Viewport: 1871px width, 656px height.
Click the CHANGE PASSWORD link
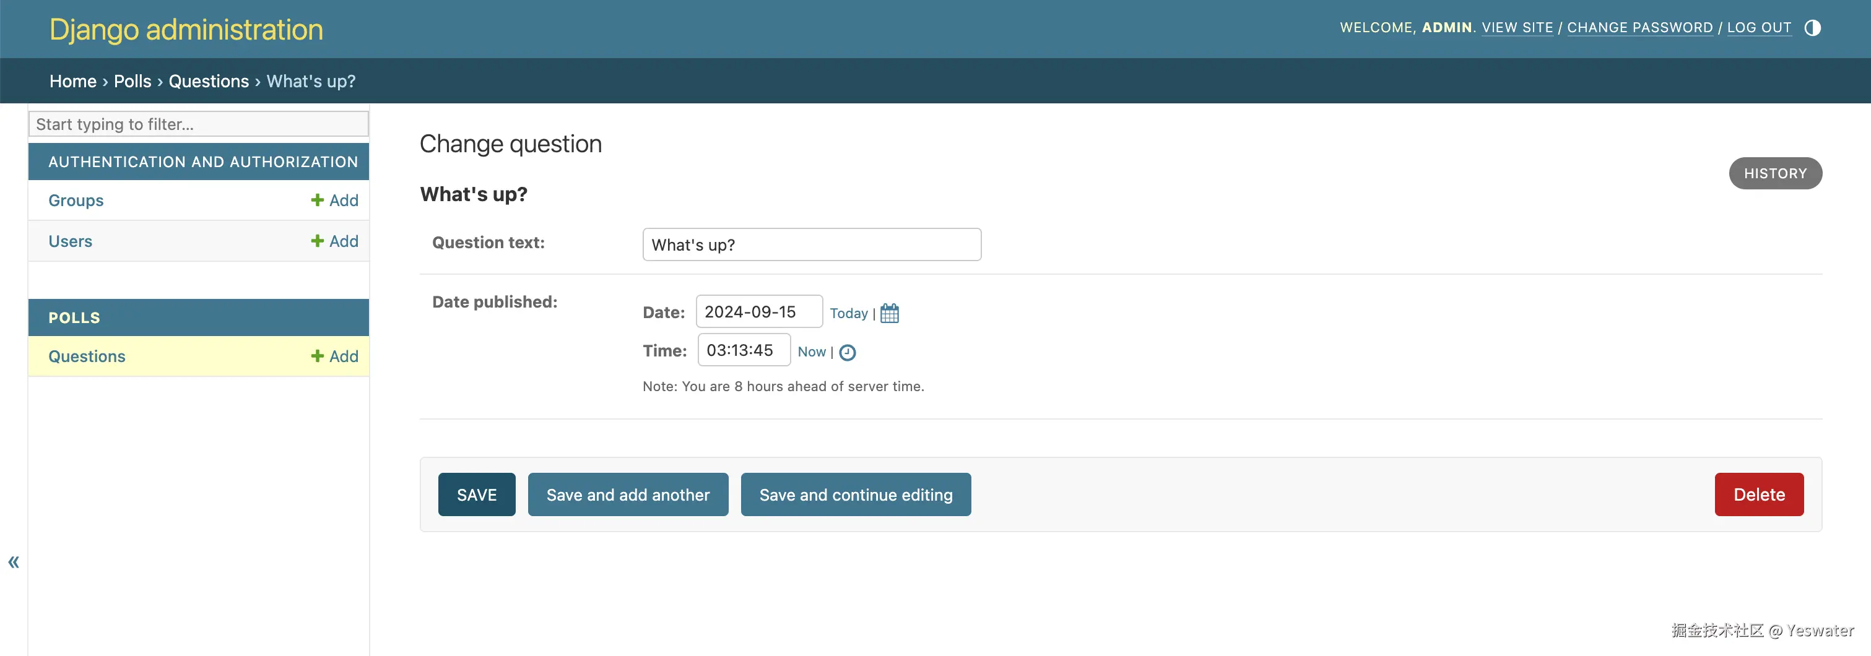click(x=1639, y=28)
